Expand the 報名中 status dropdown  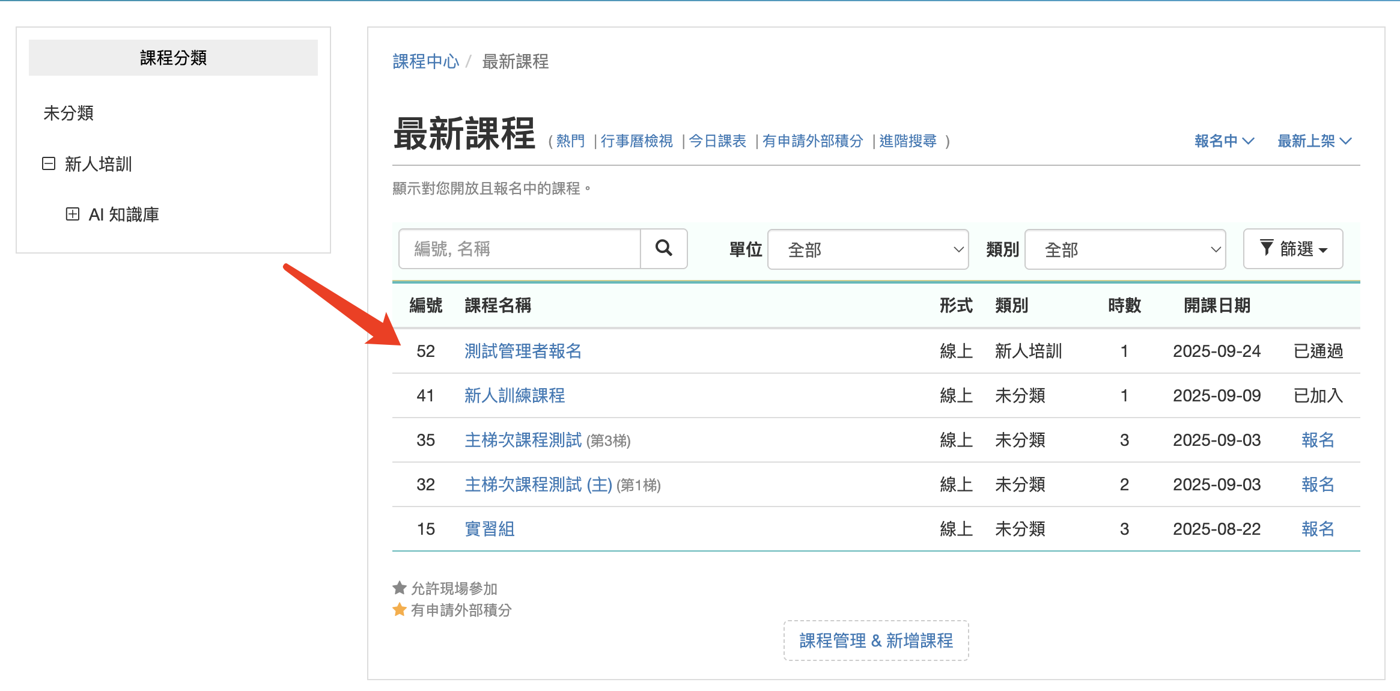[1224, 141]
